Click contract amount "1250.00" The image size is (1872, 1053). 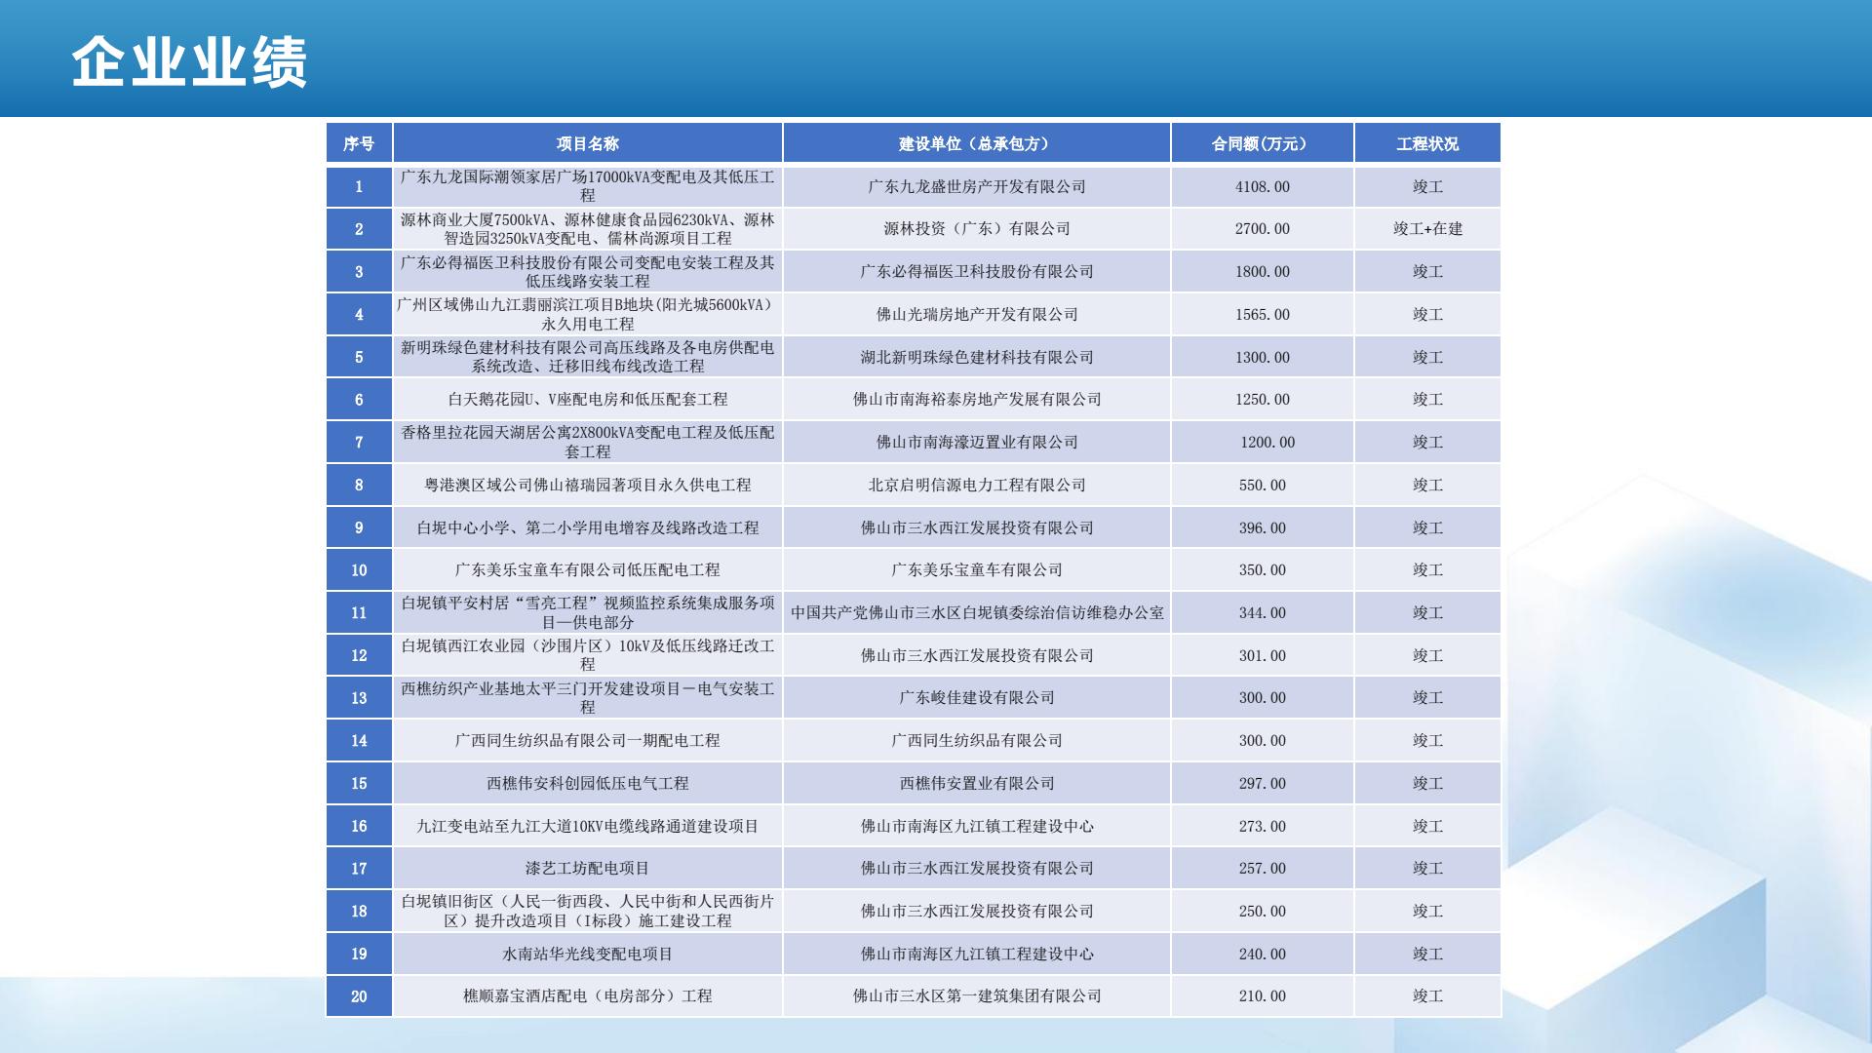pos(1263,399)
